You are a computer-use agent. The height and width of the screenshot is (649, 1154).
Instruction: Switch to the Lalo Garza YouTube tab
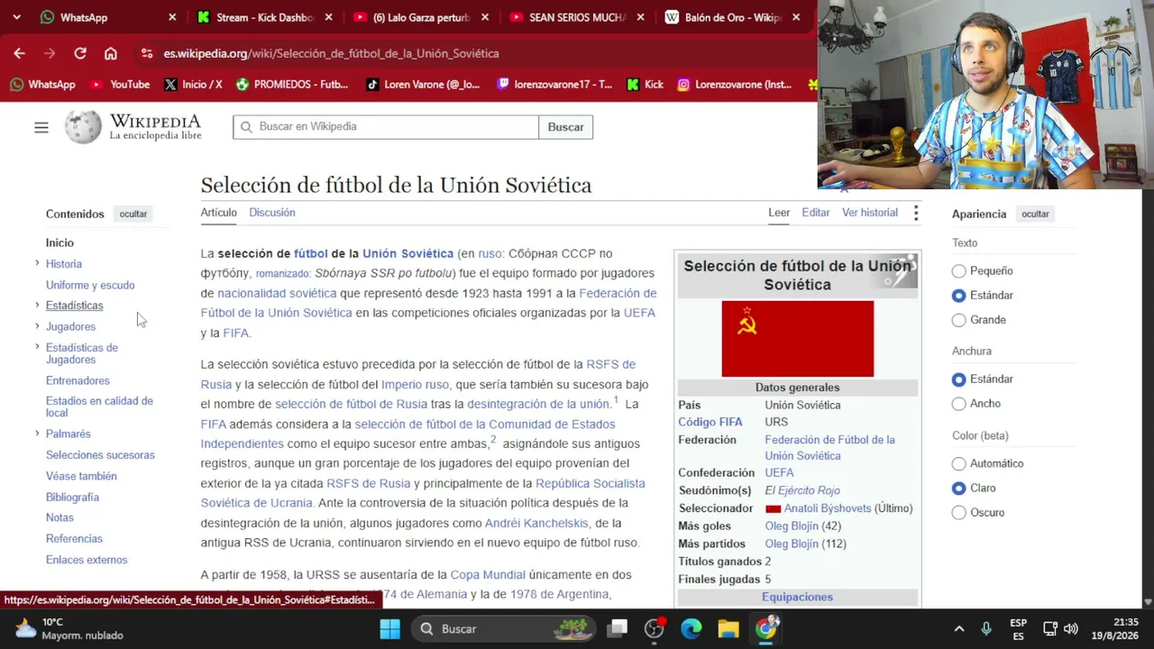(x=420, y=17)
